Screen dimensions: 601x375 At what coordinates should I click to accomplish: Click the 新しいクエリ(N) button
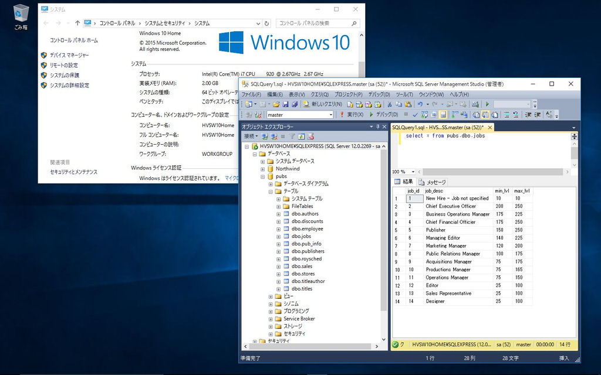(323, 104)
